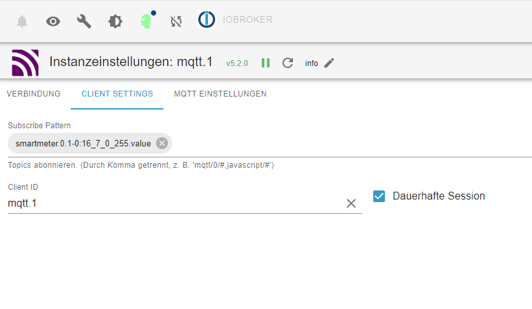
Task: Click the green expert mode head icon
Action: (146, 21)
